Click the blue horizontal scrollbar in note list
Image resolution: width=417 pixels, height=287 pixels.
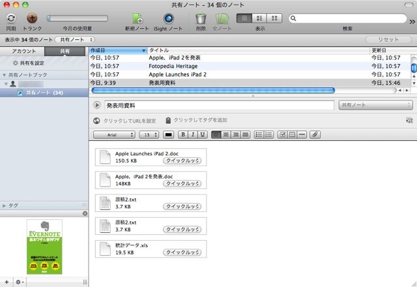coord(213,91)
